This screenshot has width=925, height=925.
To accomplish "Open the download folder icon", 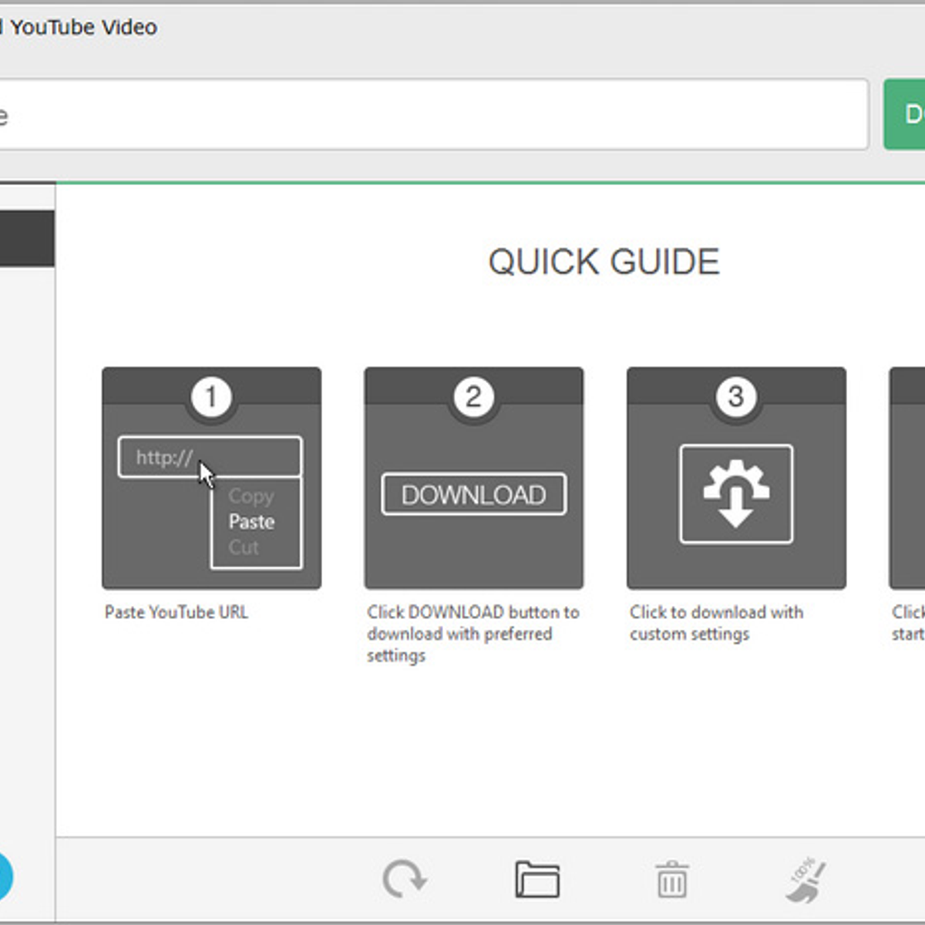I will [537, 880].
